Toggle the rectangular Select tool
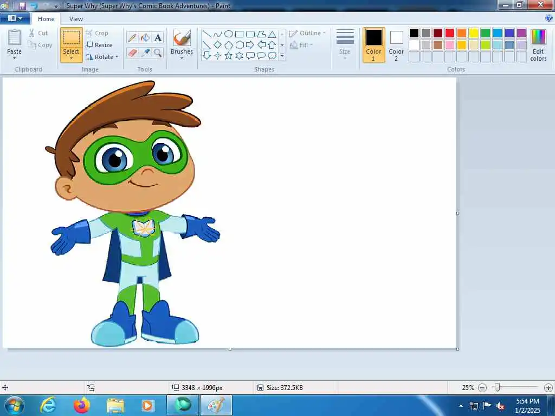The height and width of the screenshot is (416, 555). [71, 37]
